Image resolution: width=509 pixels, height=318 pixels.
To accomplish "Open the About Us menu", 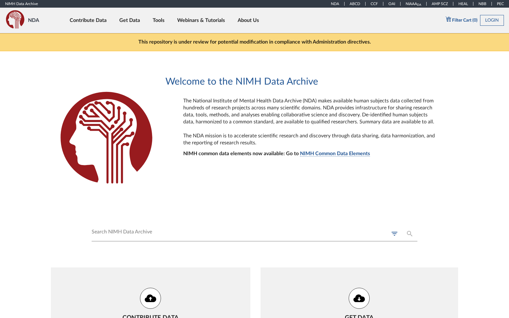I will click(x=248, y=20).
